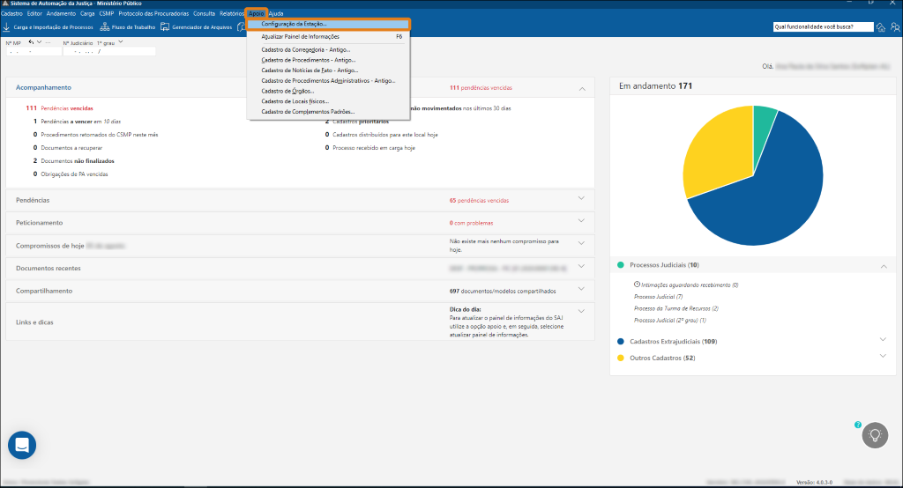903x488 pixels.
Task: Select Cadastro de Notícias de Fato - Antigo
Action: point(328,70)
